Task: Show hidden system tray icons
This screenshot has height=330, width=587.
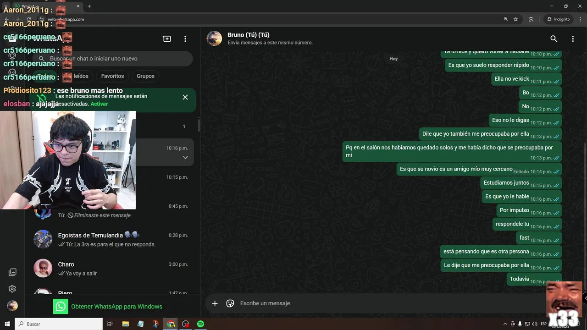Action: pyautogui.click(x=505, y=324)
